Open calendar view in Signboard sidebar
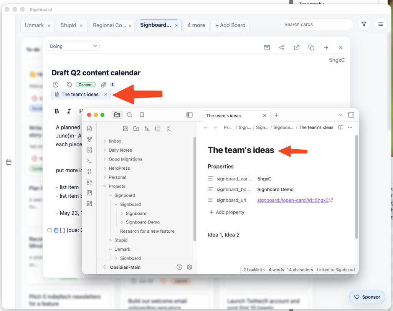The width and height of the screenshot is (393, 311). click(9, 162)
